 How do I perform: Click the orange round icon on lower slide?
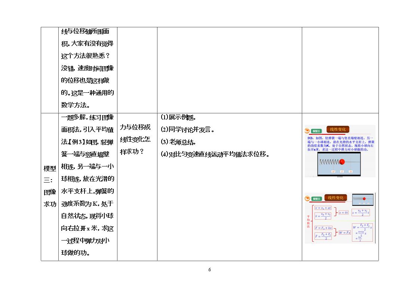pos(307,199)
